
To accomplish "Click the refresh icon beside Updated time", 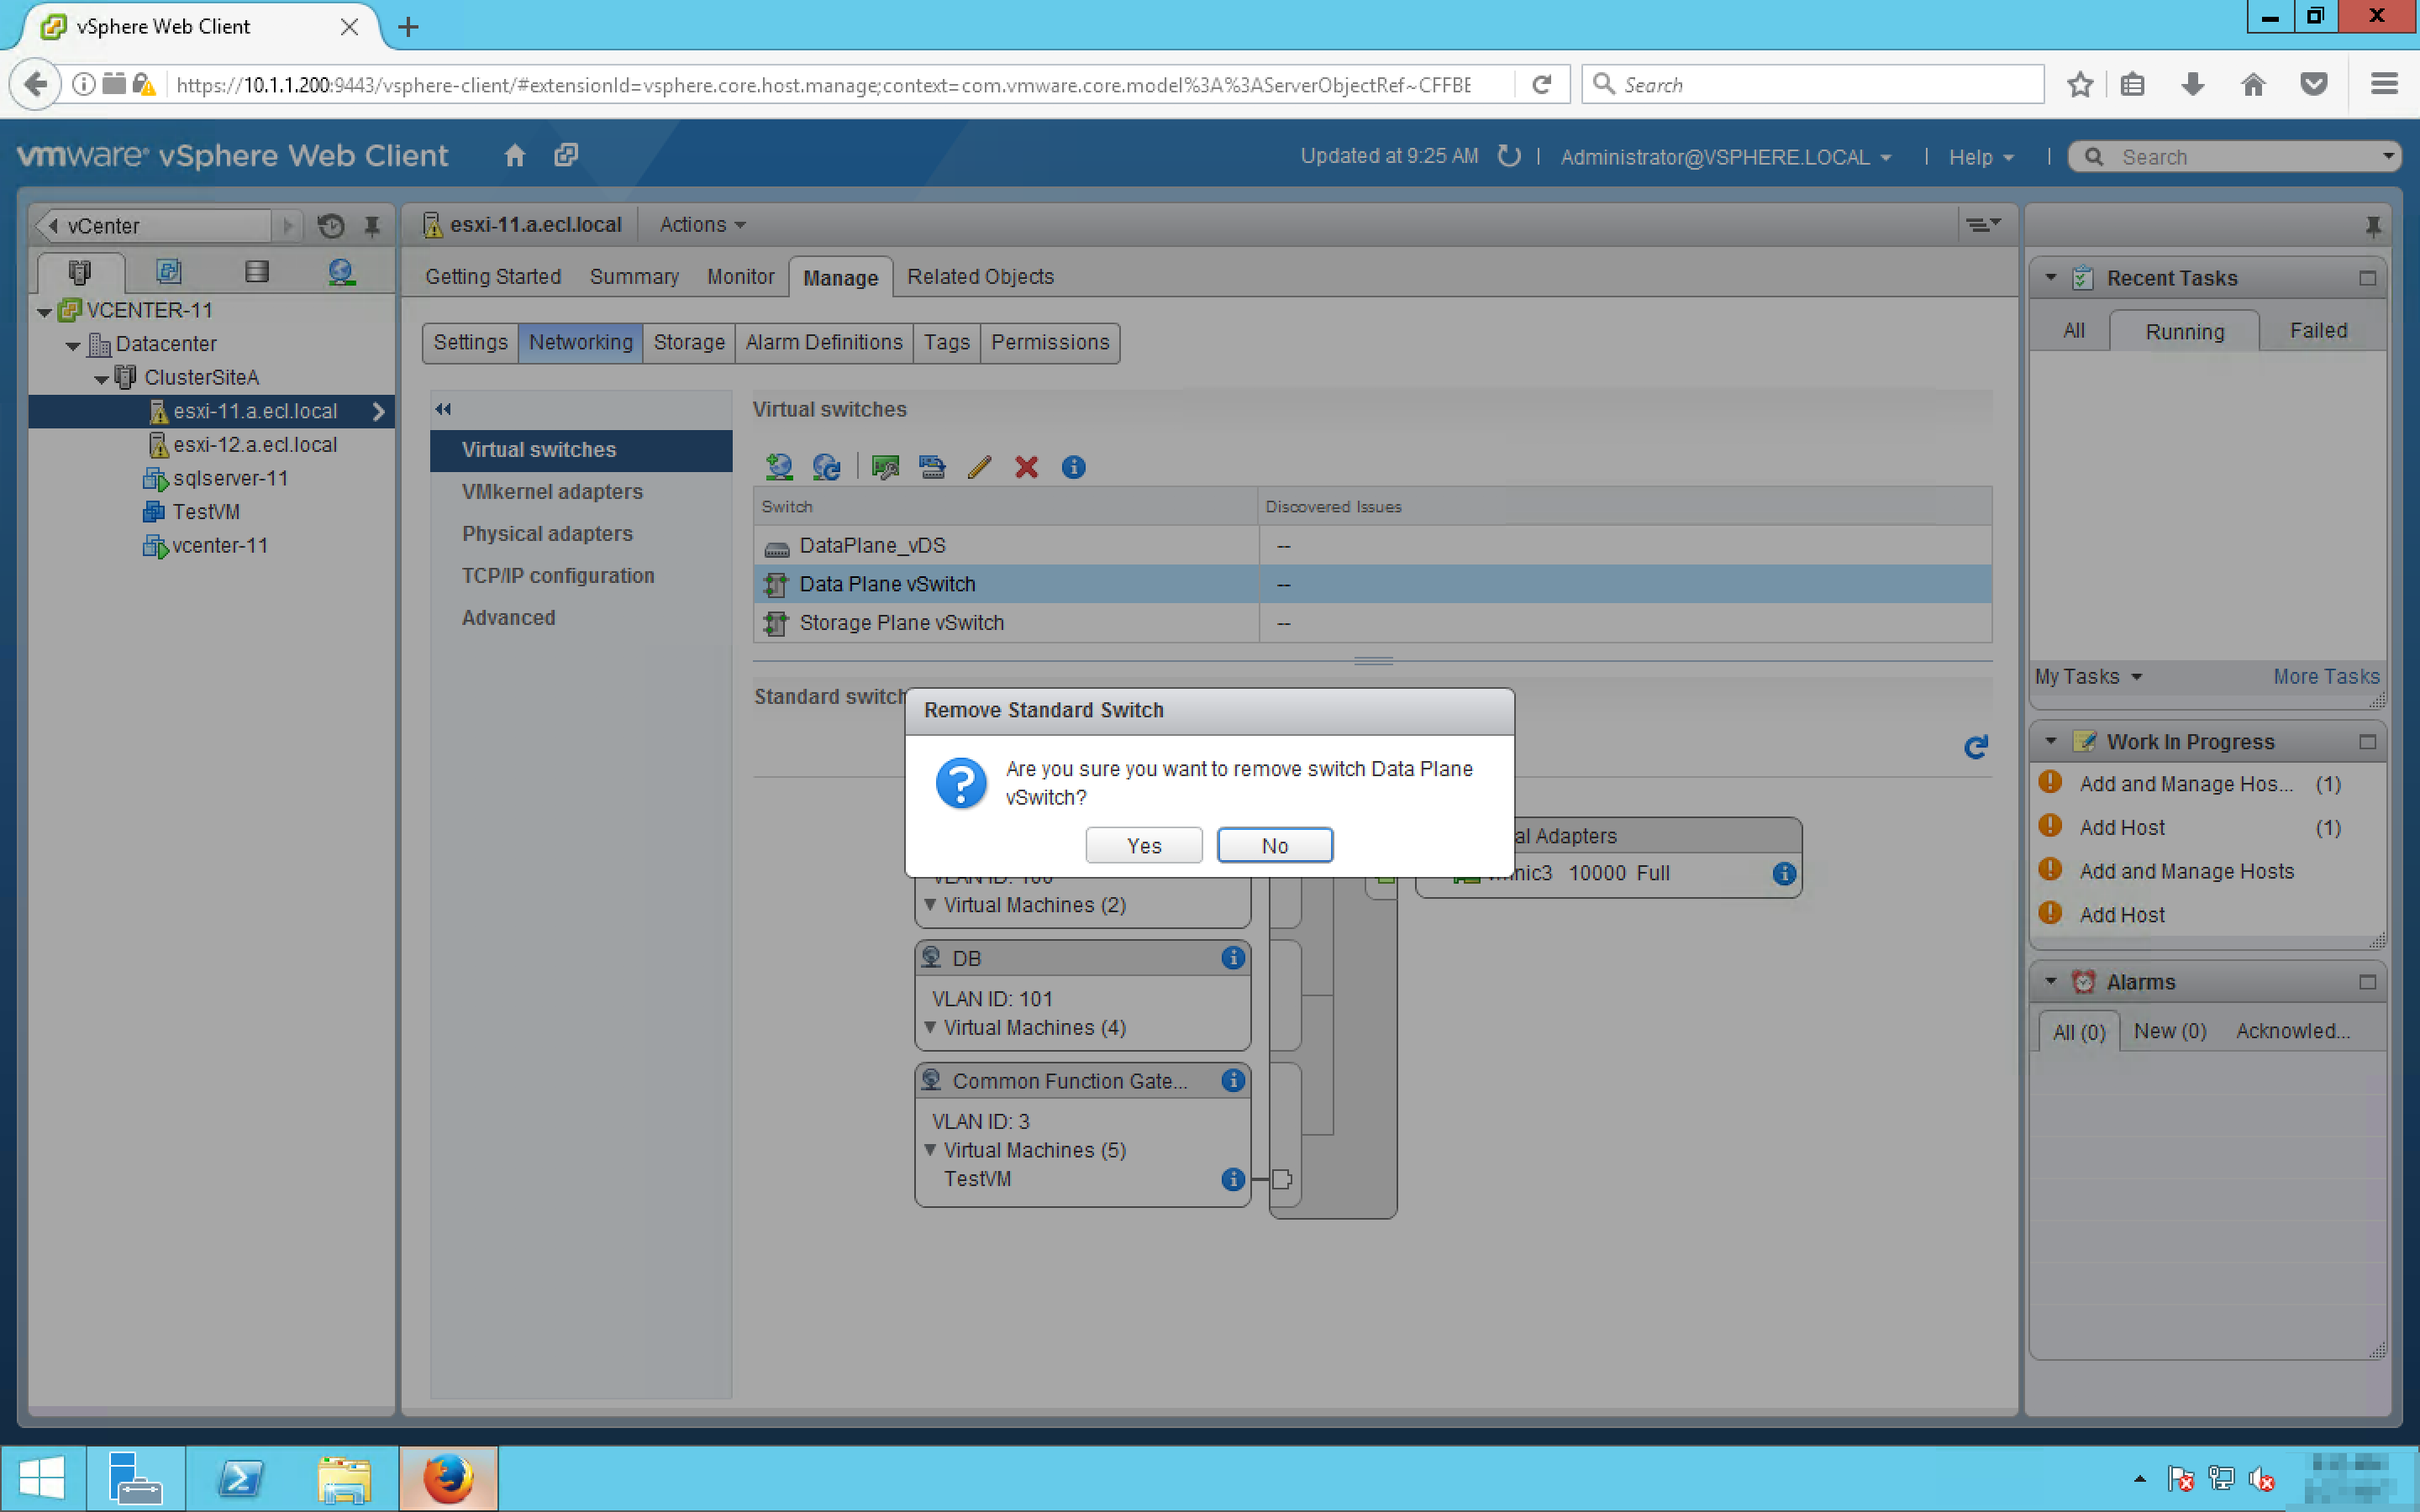I will click(x=1509, y=156).
